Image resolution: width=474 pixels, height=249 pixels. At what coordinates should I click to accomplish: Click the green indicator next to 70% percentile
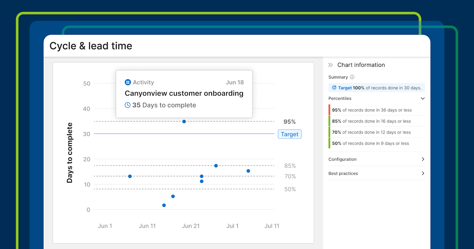329,132
